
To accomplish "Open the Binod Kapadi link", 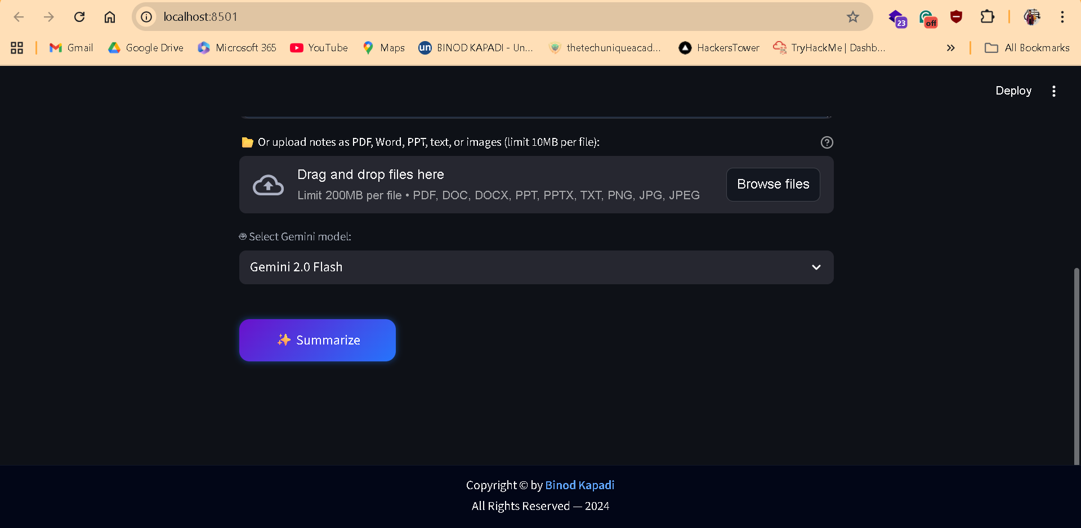I will tap(579, 485).
